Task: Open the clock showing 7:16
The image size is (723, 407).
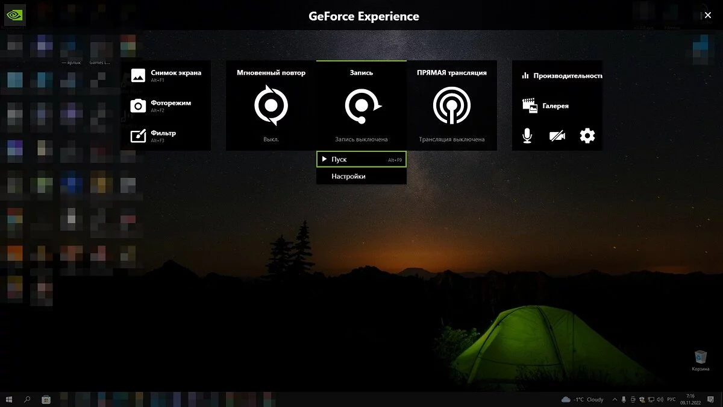Action: coord(690,399)
